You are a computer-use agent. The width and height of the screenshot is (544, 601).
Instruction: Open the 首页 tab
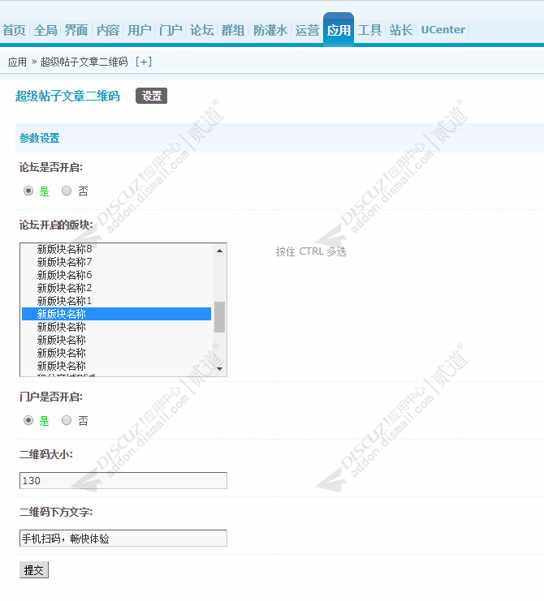pyautogui.click(x=14, y=30)
